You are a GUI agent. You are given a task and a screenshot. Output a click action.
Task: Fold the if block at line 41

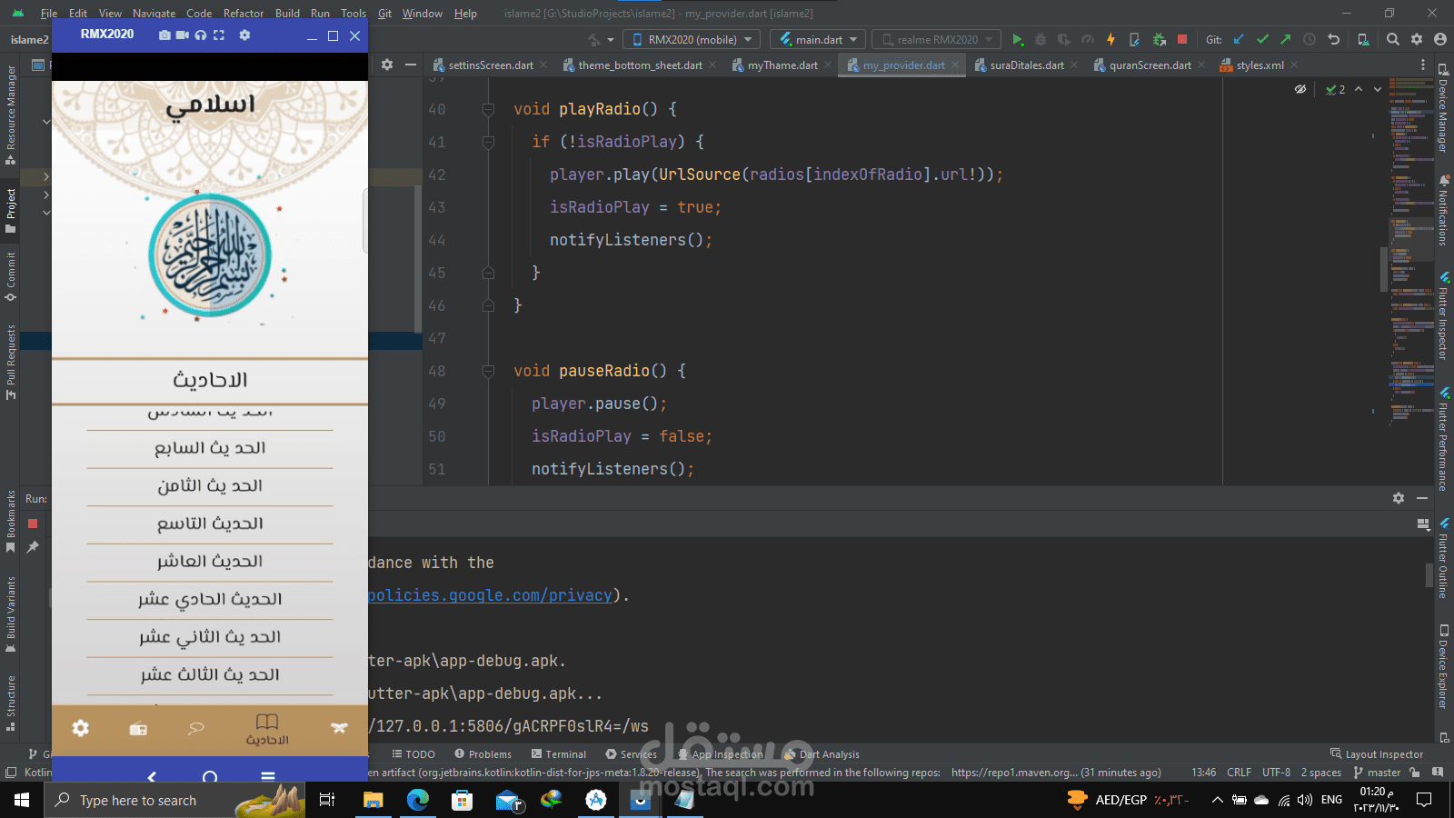[488, 142]
